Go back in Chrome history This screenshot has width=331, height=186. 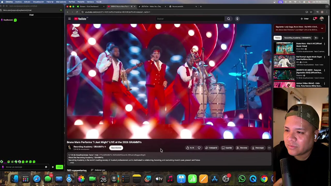[x=67, y=12]
